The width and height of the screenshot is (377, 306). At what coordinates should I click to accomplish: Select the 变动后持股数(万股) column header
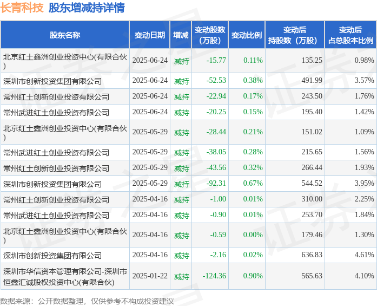coord(295,35)
